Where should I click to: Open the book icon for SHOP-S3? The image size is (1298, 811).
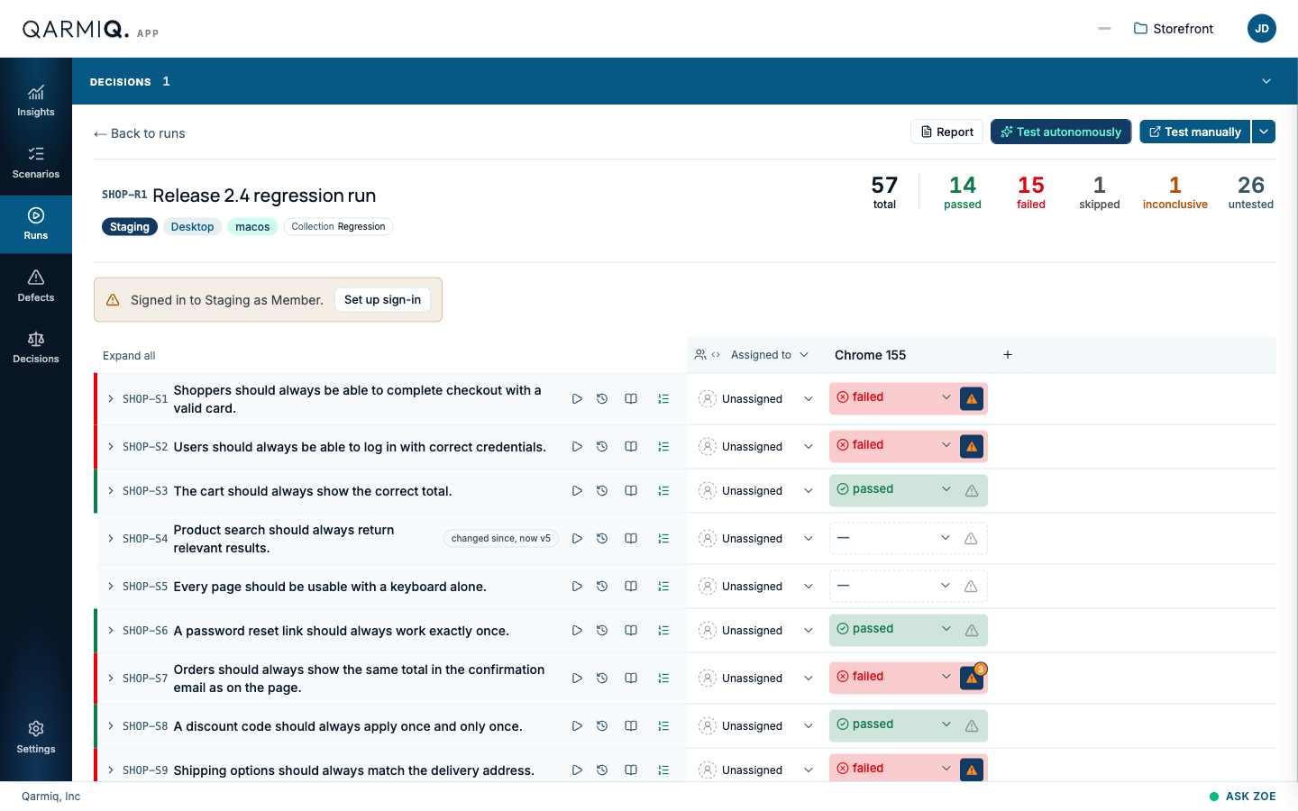pyautogui.click(x=631, y=491)
